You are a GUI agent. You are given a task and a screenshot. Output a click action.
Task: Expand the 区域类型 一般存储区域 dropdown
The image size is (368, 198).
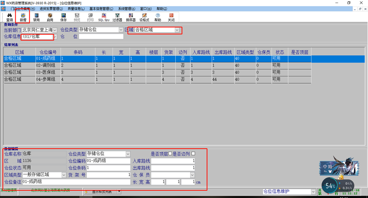click(x=64, y=175)
